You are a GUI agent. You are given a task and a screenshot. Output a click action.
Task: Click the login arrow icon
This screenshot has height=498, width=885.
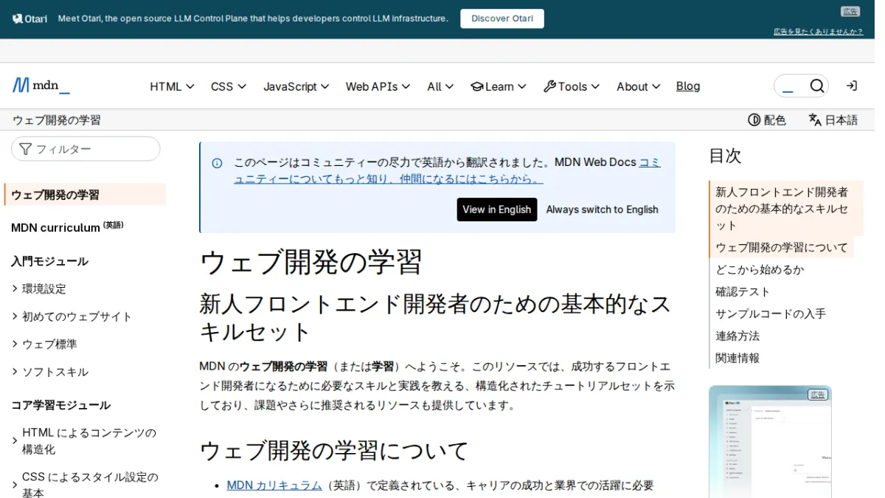pos(851,86)
